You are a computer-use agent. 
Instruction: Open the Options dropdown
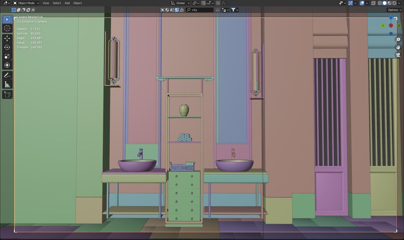[x=394, y=10]
